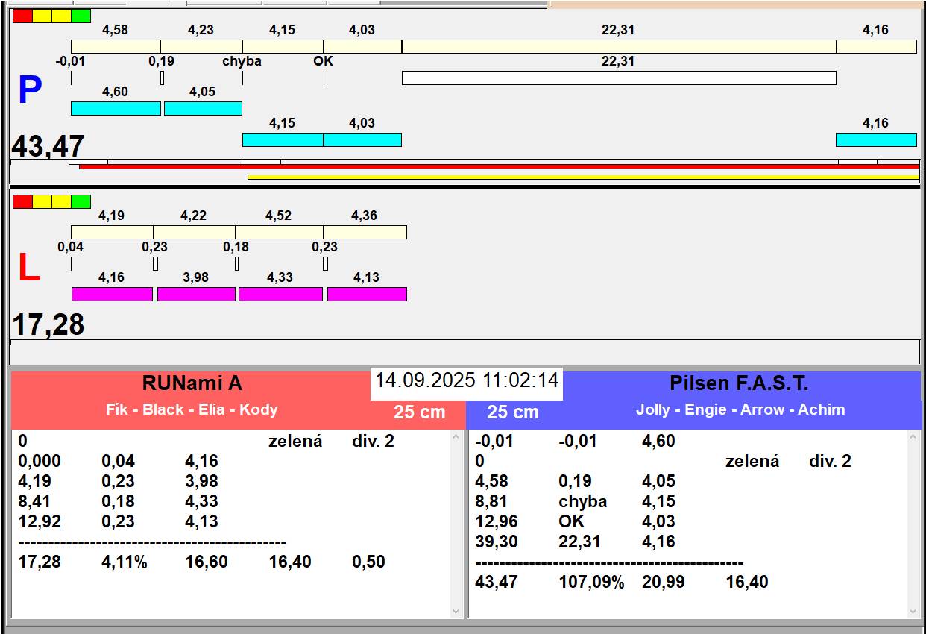Click the red L lane letter
The height and width of the screenshot is (634, 926).
(x=28, y=269)
